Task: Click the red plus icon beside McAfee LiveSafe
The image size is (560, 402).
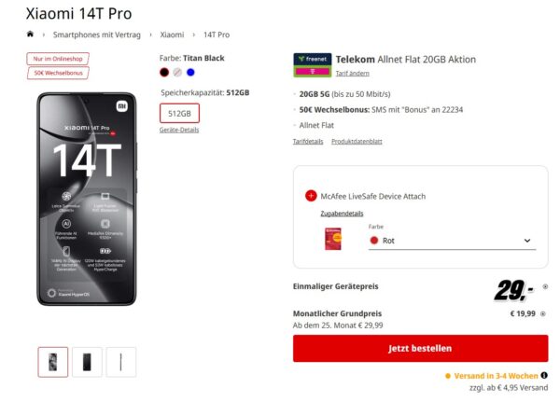Action: [311, 196]
